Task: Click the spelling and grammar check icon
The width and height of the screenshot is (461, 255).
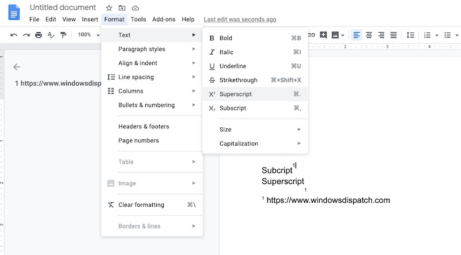Action: (x=51, y=35)
